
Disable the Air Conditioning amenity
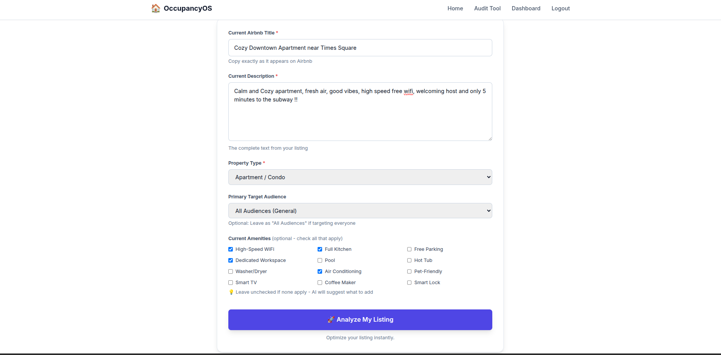pyautogui.click(x=320, y=271)
